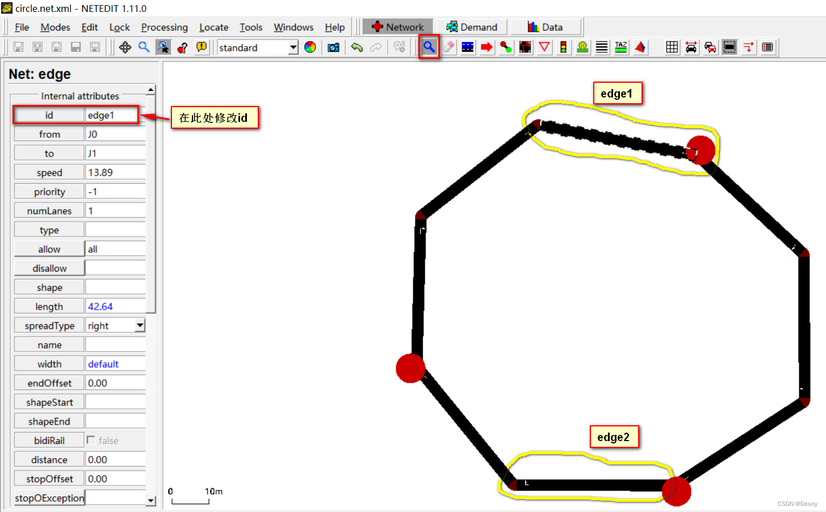The width and height of the screenshot is (826, 512).
Task: Toggle the dark rectangle view option
Action: pos(729,47)
